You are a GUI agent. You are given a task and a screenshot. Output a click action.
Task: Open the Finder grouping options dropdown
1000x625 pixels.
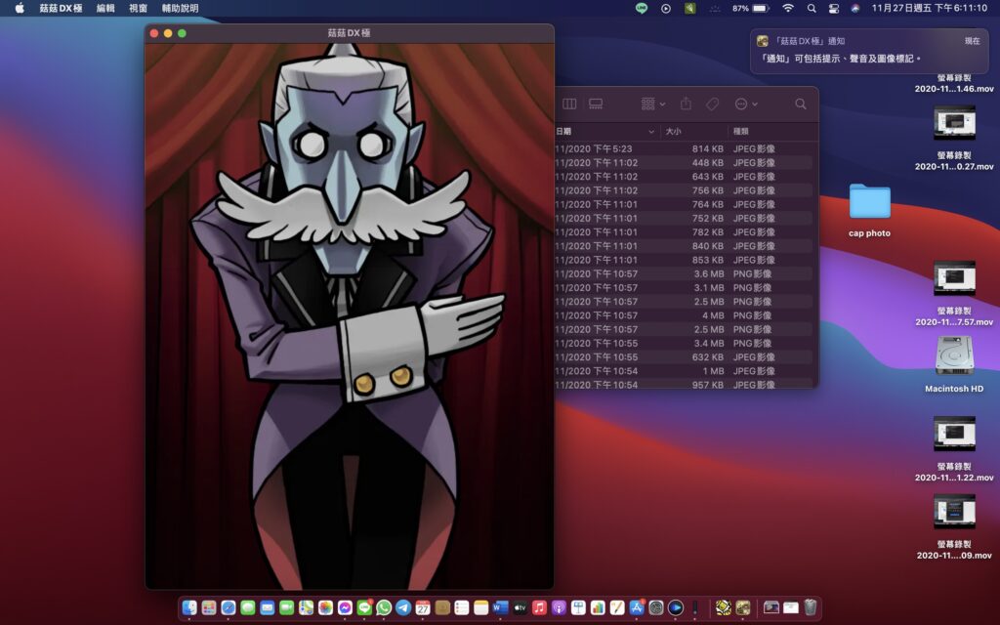653,104
